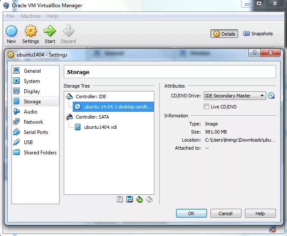Toggle the Live CD/DVD checkbox

(206, 107)
